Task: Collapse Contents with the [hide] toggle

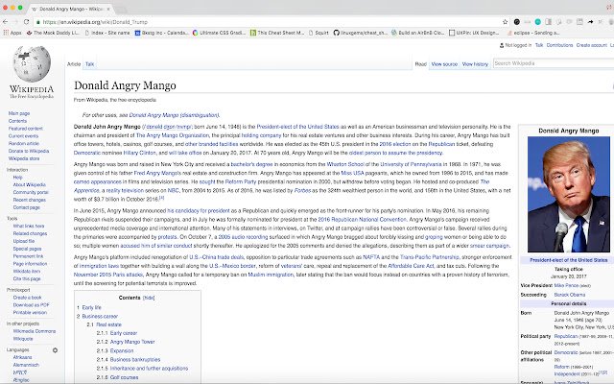Action: point(149,298)
